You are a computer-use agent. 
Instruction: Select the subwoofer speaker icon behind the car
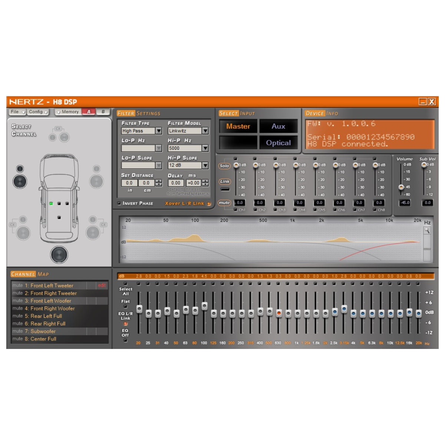[x=59, y=254]
